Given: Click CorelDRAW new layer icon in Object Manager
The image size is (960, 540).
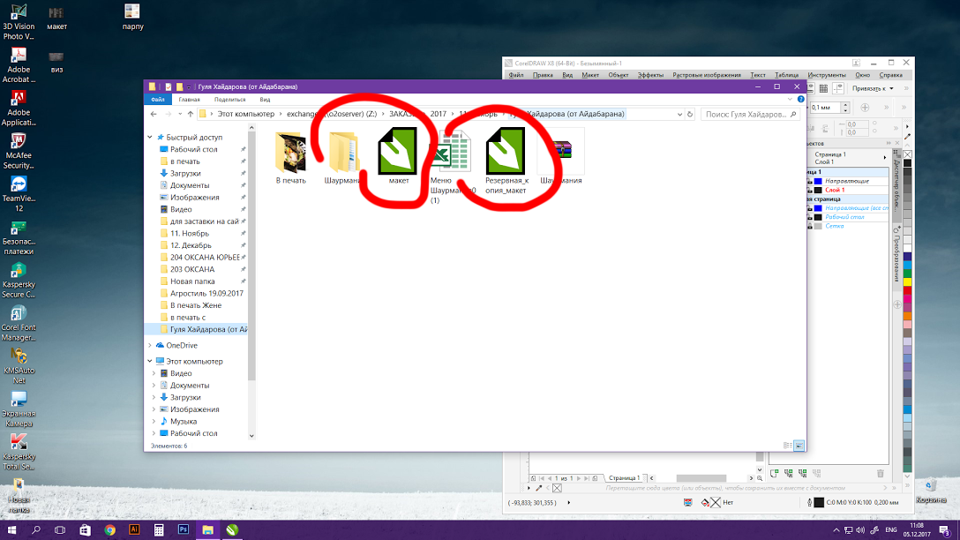Looking at the screenshot, I should [x=775, y=473].
